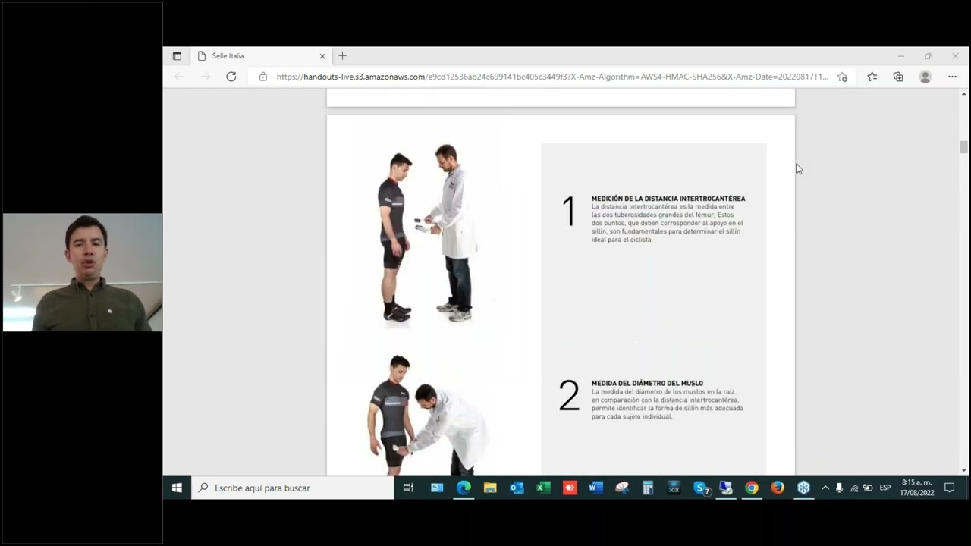Click the step 1 measurement photo
The width and height of the screenshot is (971, 546).
pos(428,233)
